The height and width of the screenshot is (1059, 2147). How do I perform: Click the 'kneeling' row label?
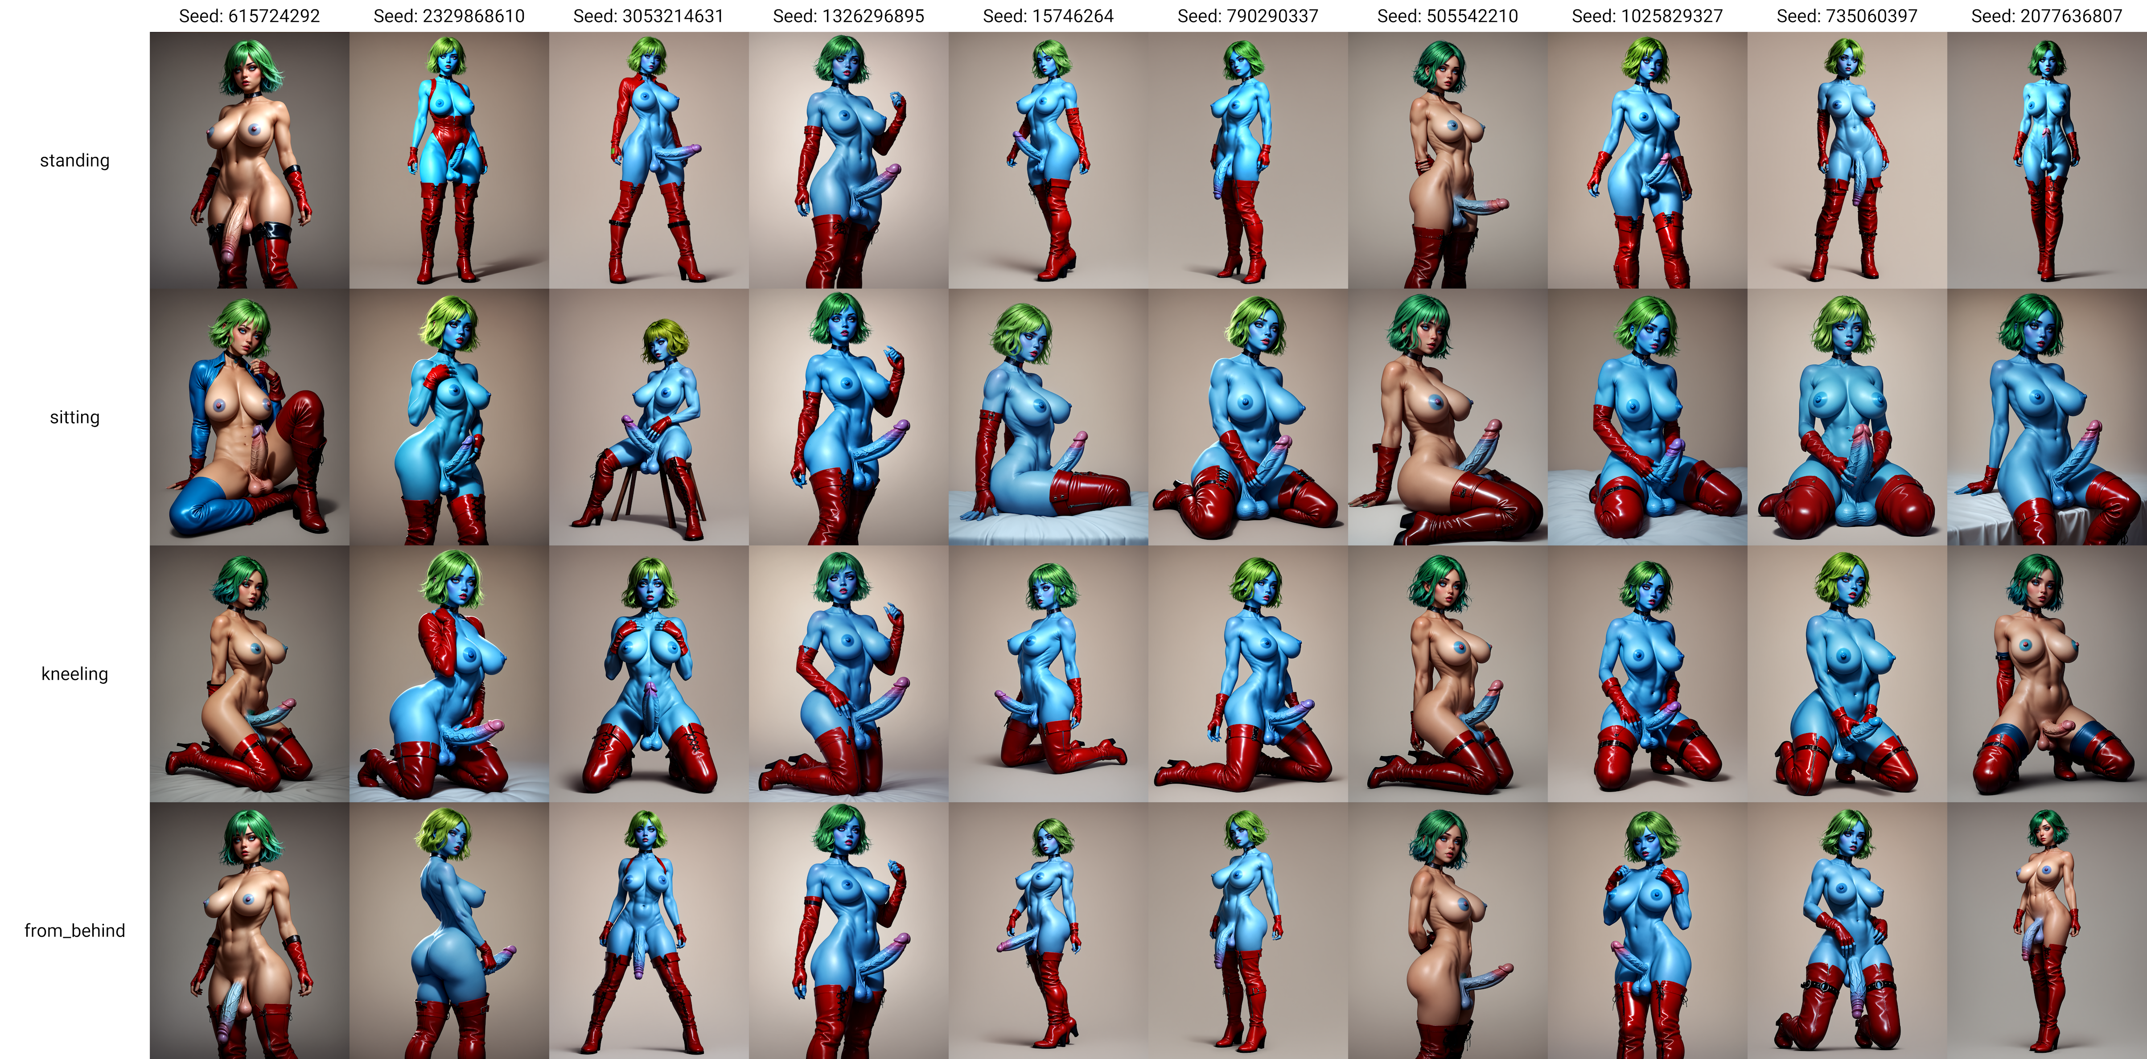75,673
